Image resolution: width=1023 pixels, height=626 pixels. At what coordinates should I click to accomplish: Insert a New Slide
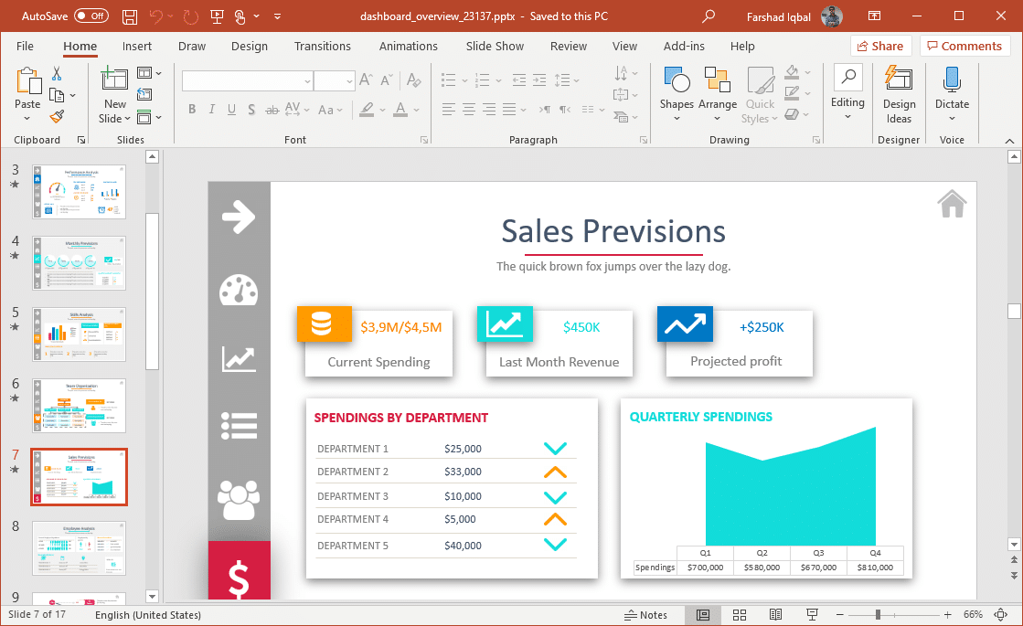click(x=114, y=94)
